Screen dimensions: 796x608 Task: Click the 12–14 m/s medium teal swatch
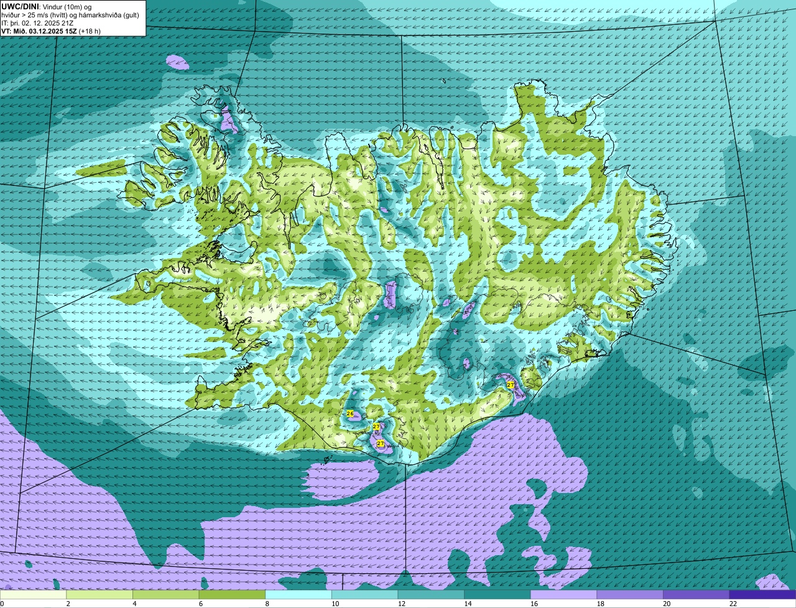pyautogui.click(x=431, y=594)
